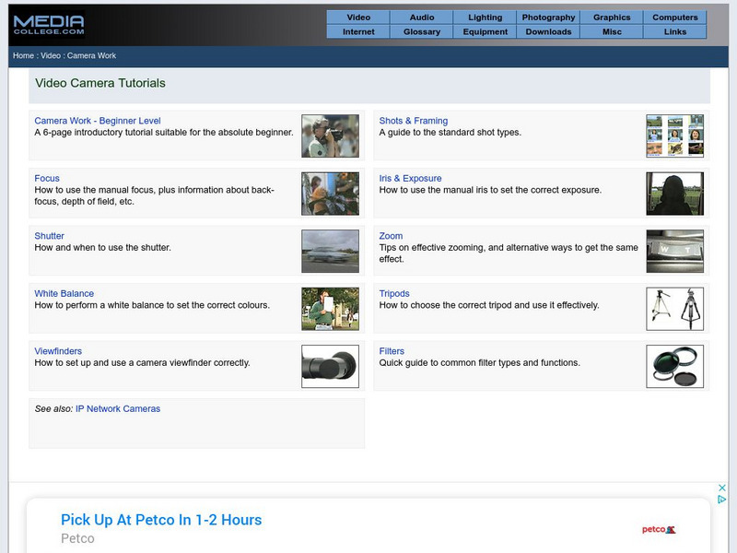
Task: Click the zoom rocker W/T thumbnail
Action: [674, 252]
